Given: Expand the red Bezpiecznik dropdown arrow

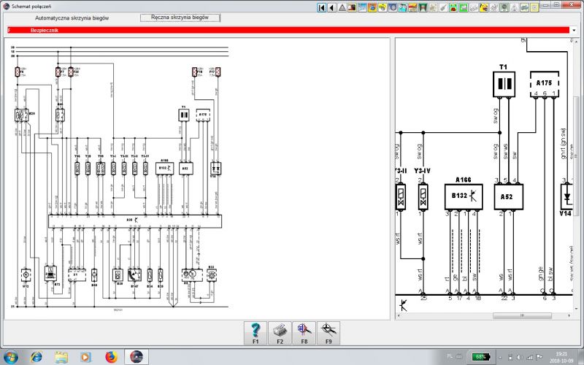Looking at the screenshot, I should (x=574, y=30).
